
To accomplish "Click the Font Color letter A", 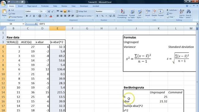I will click(51, 16).
